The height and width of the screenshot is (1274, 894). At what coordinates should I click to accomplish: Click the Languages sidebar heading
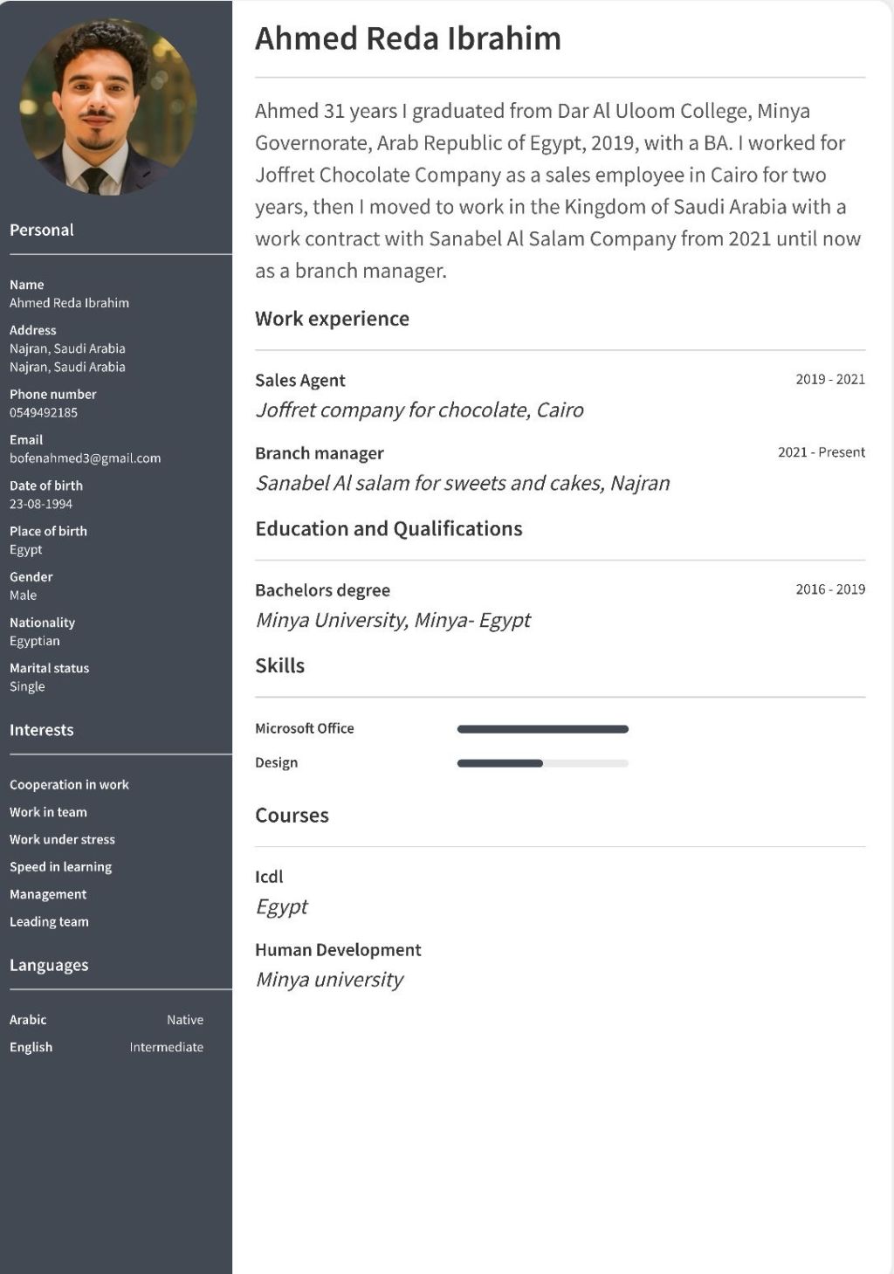(x=49, y=966)
